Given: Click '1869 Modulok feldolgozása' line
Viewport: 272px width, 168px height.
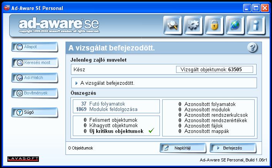Looking at the screenshot, I should pos(107,109).
